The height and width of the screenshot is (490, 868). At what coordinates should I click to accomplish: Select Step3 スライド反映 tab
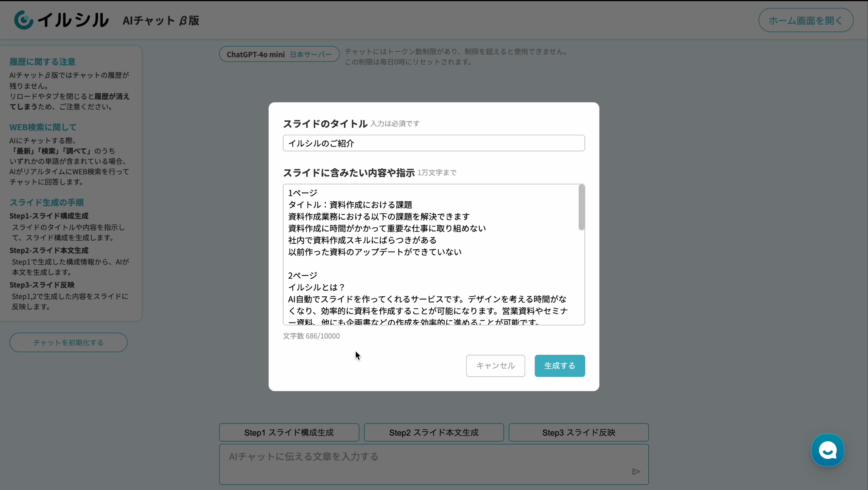pyautogui.click(x=578, y=432)
